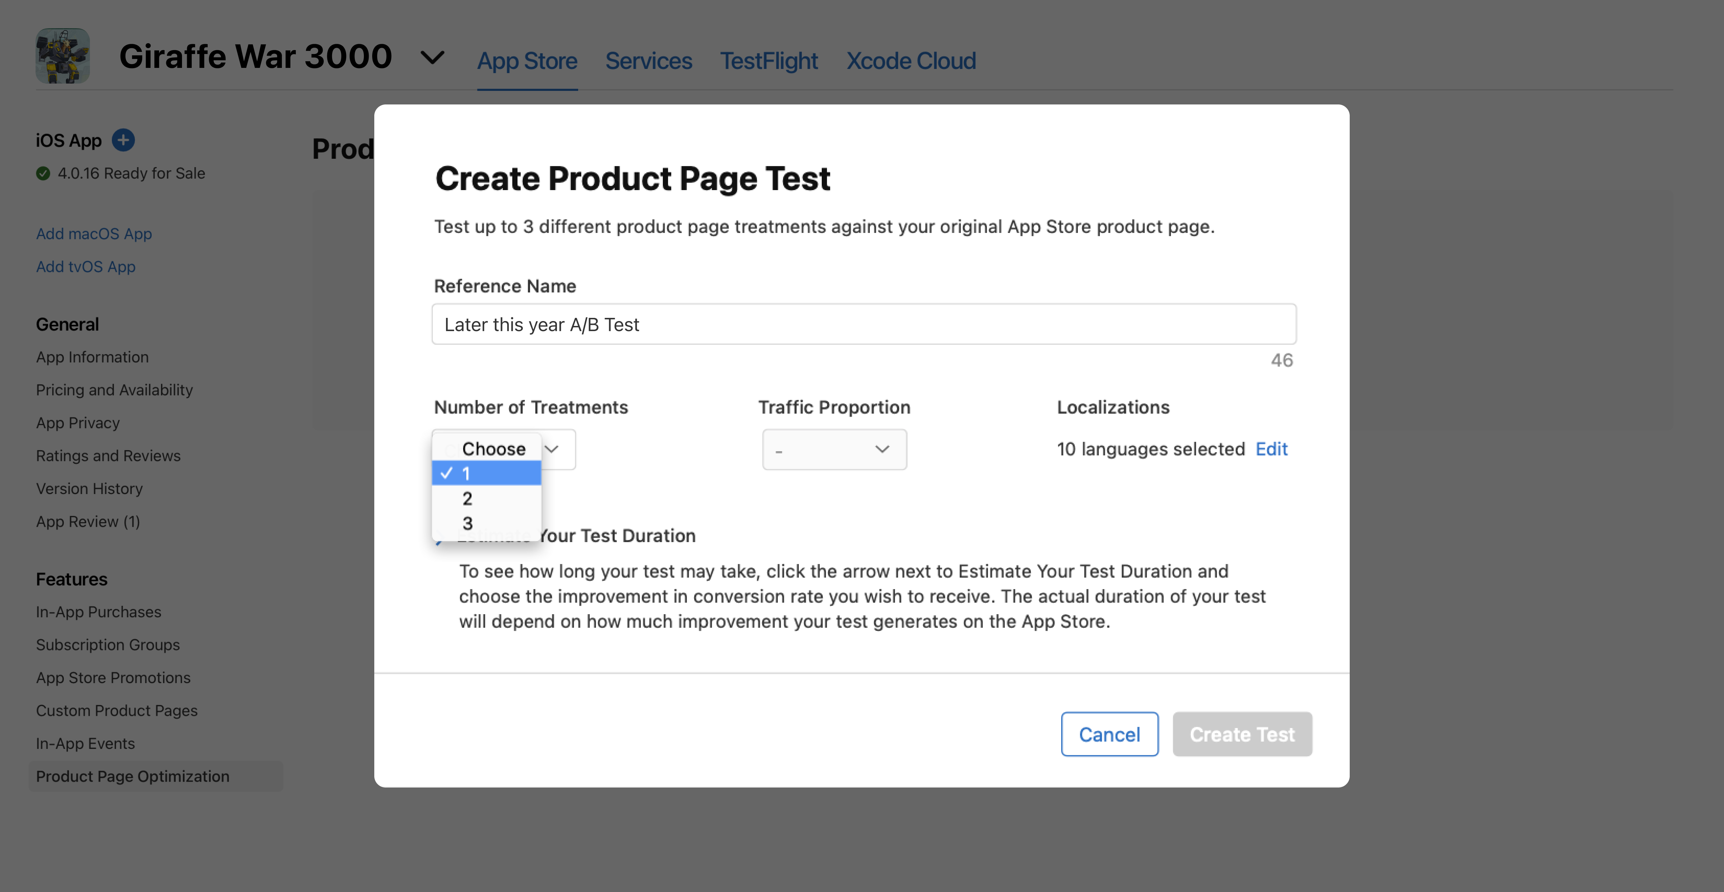This screenshot has width=1724, height=892.
Task: Open the Xcode Cloud tab
Action: [x=911, y=61]
